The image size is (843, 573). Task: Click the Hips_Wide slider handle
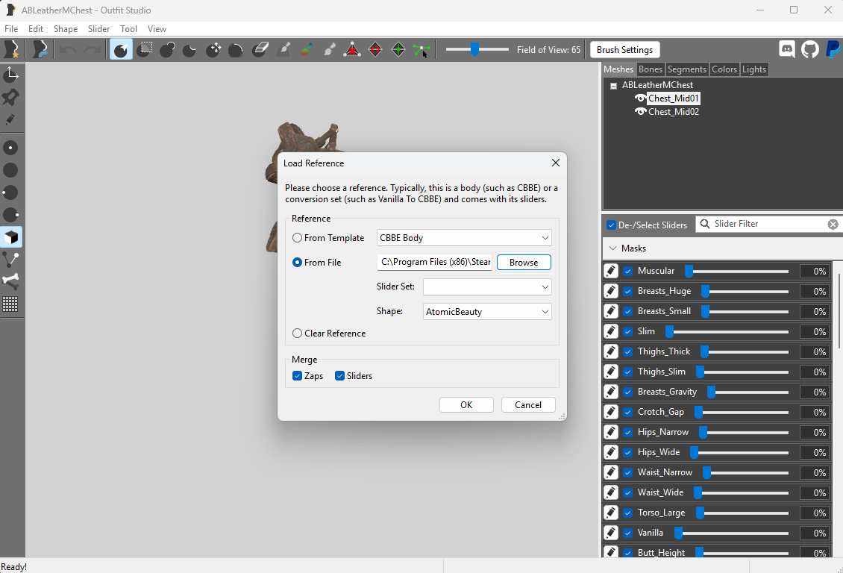pyautogui.click(x=694, y=453)
